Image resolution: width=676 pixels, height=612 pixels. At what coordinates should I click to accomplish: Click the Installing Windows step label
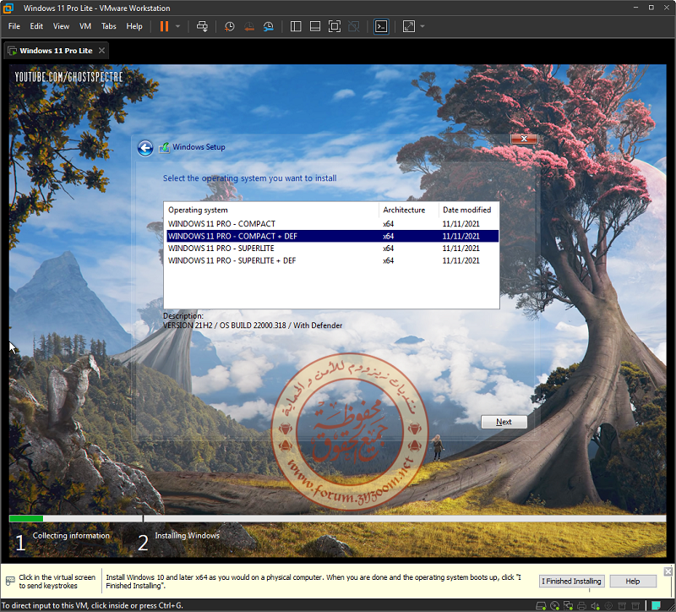pyautogui.click(x=187, y=536)
